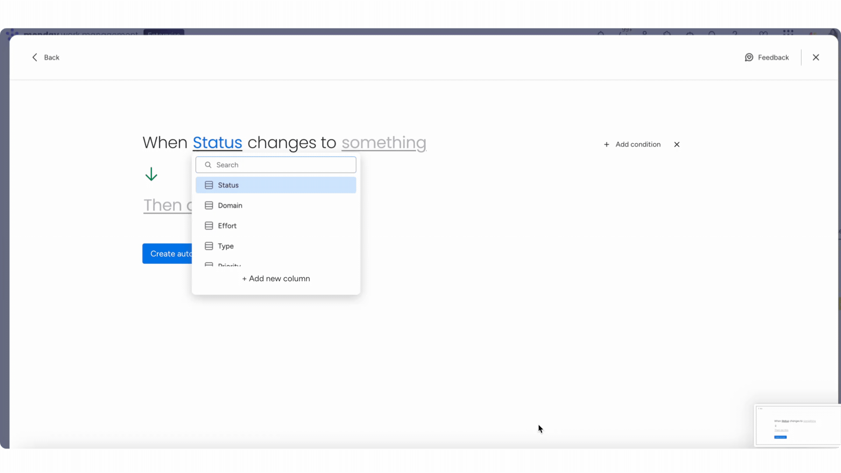Pick the Type column option
This screenshot has width=841, height=473.
226,246
